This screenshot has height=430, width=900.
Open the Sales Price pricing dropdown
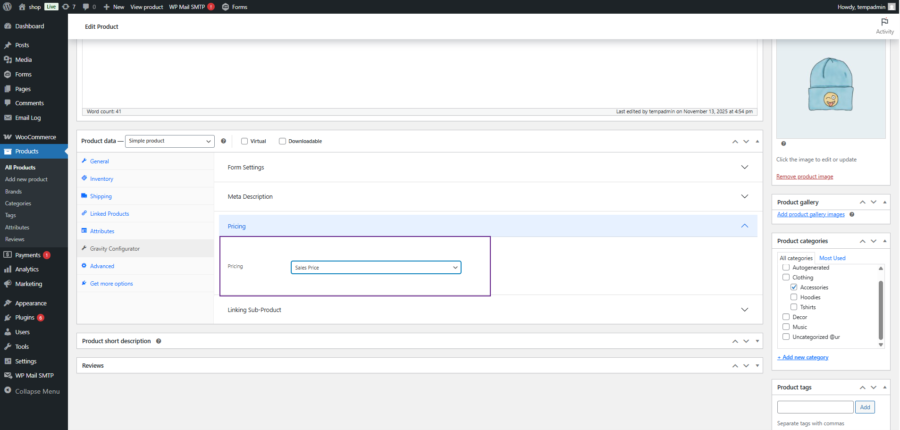pyautogui.click(x=376, y=268)
